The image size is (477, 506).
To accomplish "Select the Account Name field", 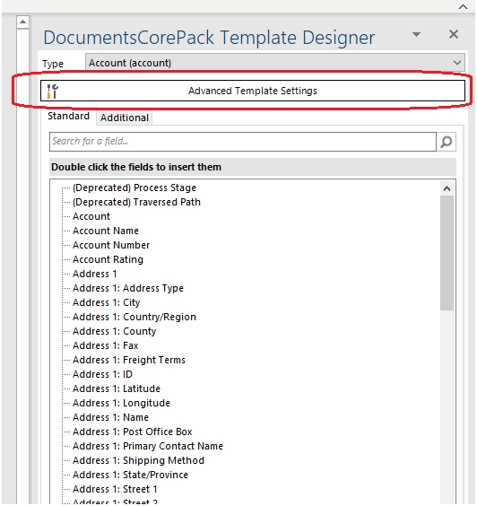I will 106,231.
